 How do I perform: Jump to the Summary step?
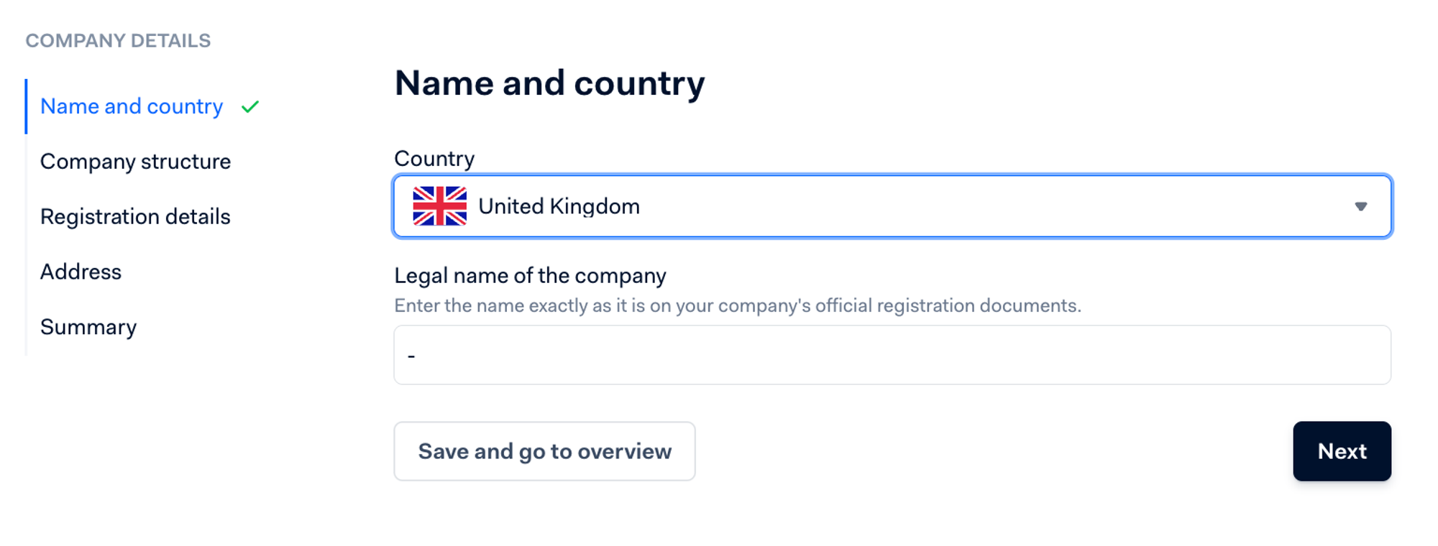88,328
